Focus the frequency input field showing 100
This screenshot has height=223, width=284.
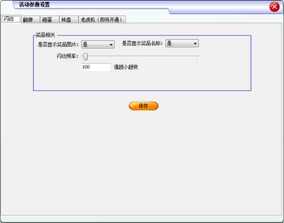pyautogui.click(x=96, y=67)
